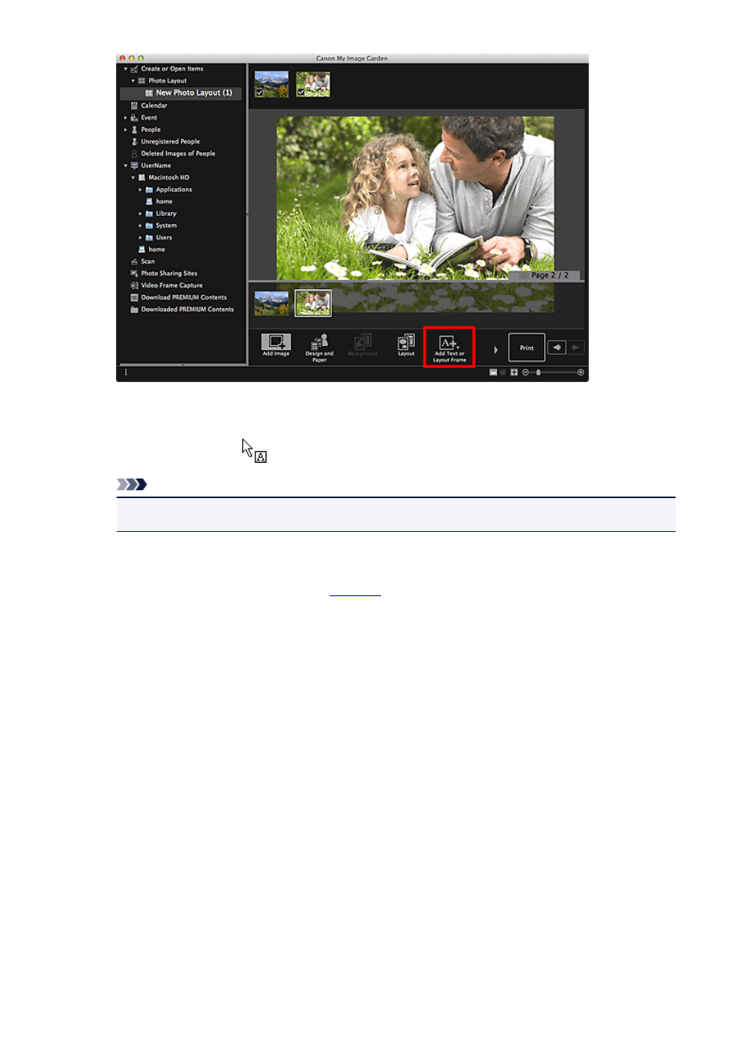Open Unregistered People in sidebar
748x1059 pixels.
(x=170, y=141)
